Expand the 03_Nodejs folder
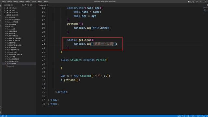208x117 pixels. (19, 22)
